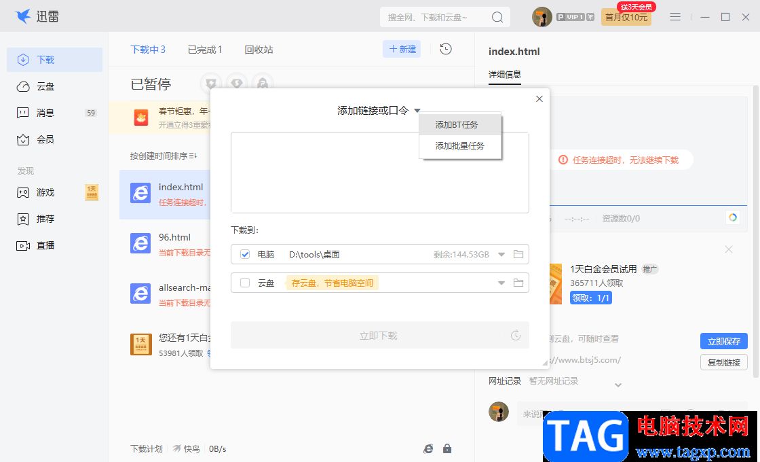Open the user avatar profile in title bar
Viewport: 760px width, 462px height.
(x=542, y=17)
